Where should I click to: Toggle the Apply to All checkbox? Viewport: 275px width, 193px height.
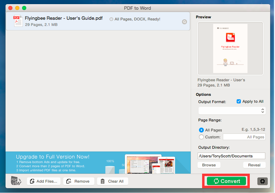pos(238,101)
